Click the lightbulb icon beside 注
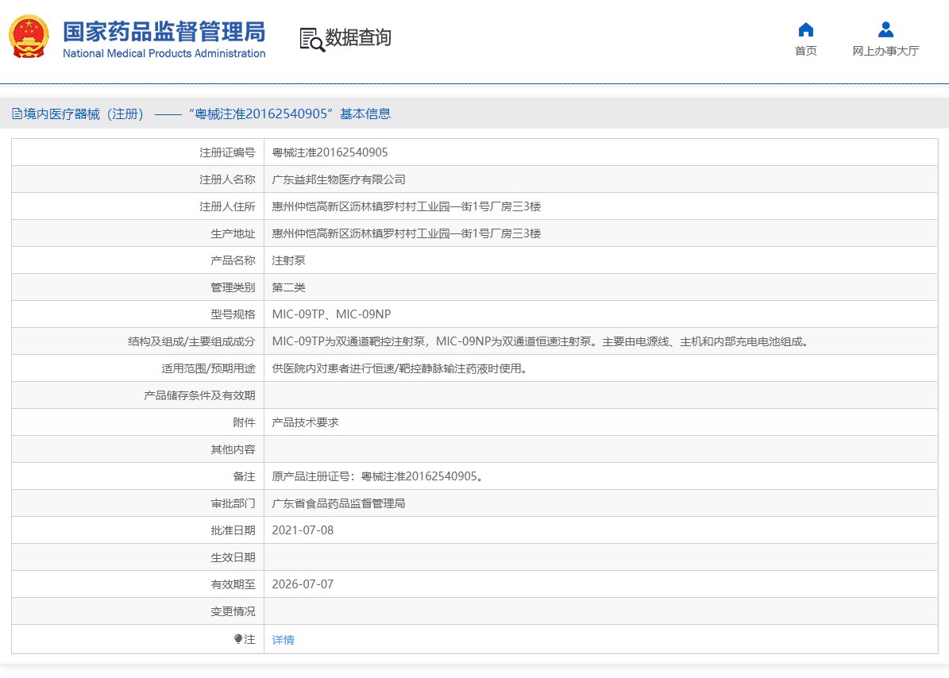The image size is (949, 678). (238, 638)
